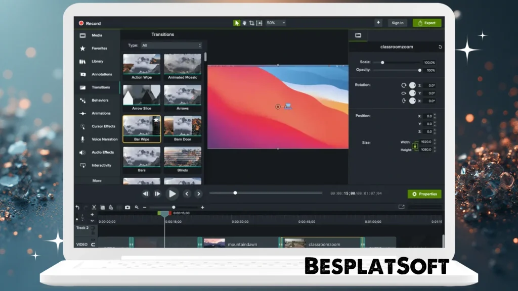Open the Behaviors panel
The height and width of the screenshot is (291, 518).
97,100
